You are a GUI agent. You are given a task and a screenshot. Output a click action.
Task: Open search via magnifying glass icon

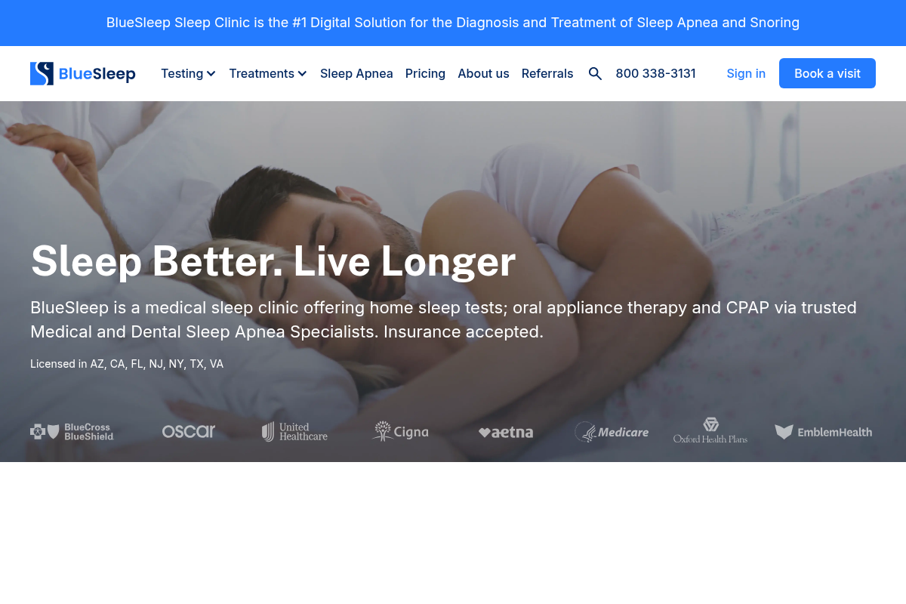point(595,73)
